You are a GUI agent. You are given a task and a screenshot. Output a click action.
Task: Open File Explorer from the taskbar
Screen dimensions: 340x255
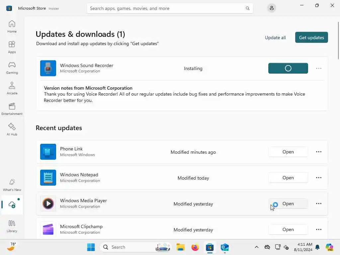click(180, 247)
